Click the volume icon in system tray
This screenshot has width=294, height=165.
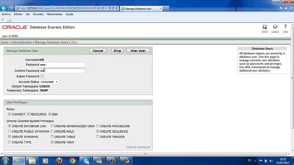[x=271, y=161]
